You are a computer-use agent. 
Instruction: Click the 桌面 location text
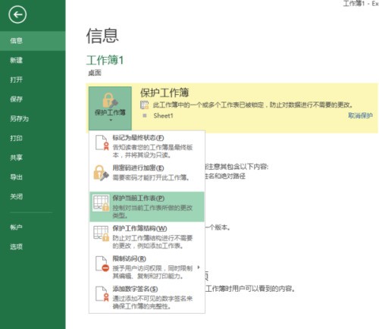coord(95,73)
